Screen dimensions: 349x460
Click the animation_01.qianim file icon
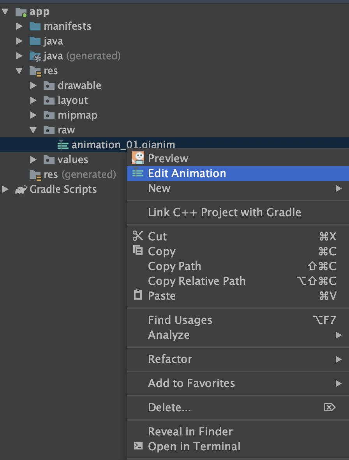[x=63, y=145]
